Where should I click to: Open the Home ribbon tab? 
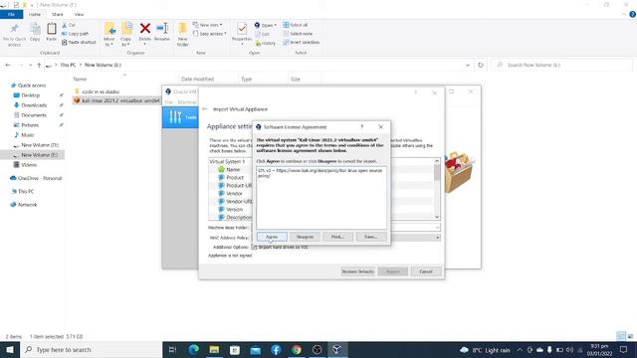[x=35, y=14]
